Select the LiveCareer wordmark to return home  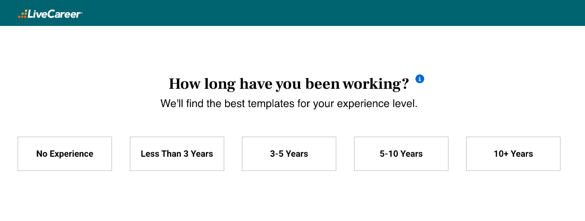(55, 14)
